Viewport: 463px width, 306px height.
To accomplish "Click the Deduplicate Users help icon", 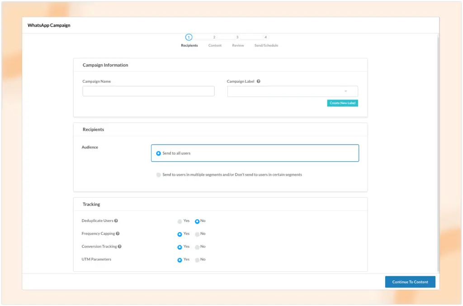I will pos(116,221).
